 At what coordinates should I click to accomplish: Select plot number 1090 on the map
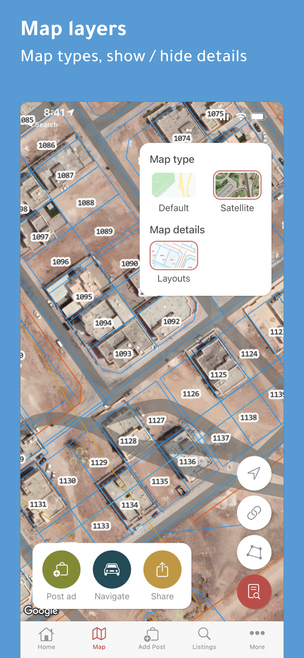(x=130, y=264)
